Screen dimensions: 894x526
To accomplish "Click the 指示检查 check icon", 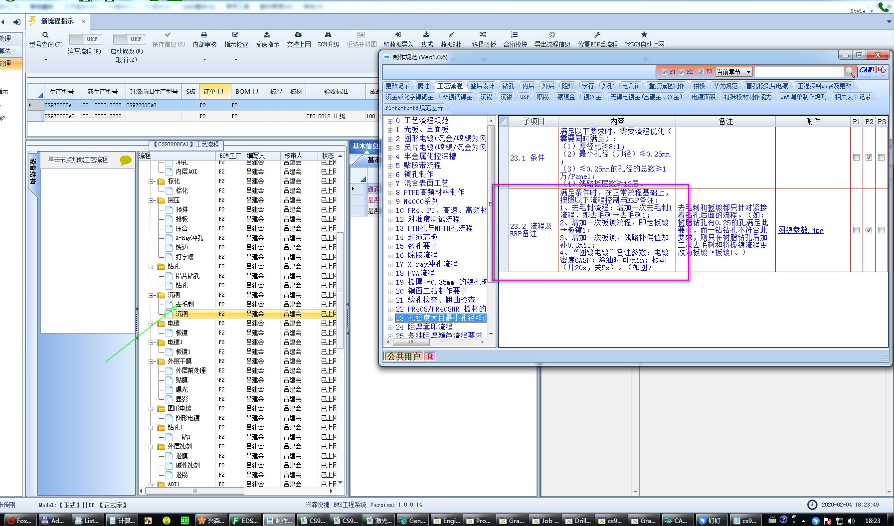I will [235, 35].
